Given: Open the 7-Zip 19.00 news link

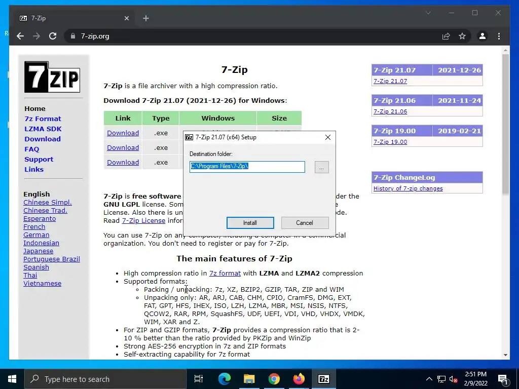Looking at the screenshot, I should click(390, 142).
